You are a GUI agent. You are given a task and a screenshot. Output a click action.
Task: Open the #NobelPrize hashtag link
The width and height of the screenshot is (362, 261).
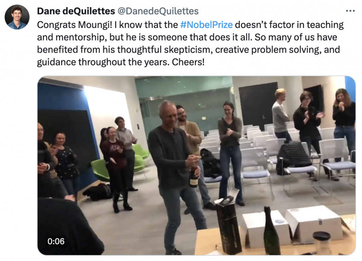(x=206, y=25)
